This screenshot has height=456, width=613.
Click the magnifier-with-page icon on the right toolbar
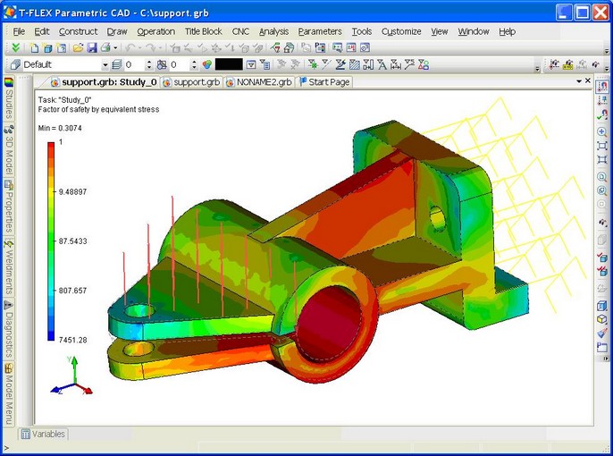coord(602,177)
